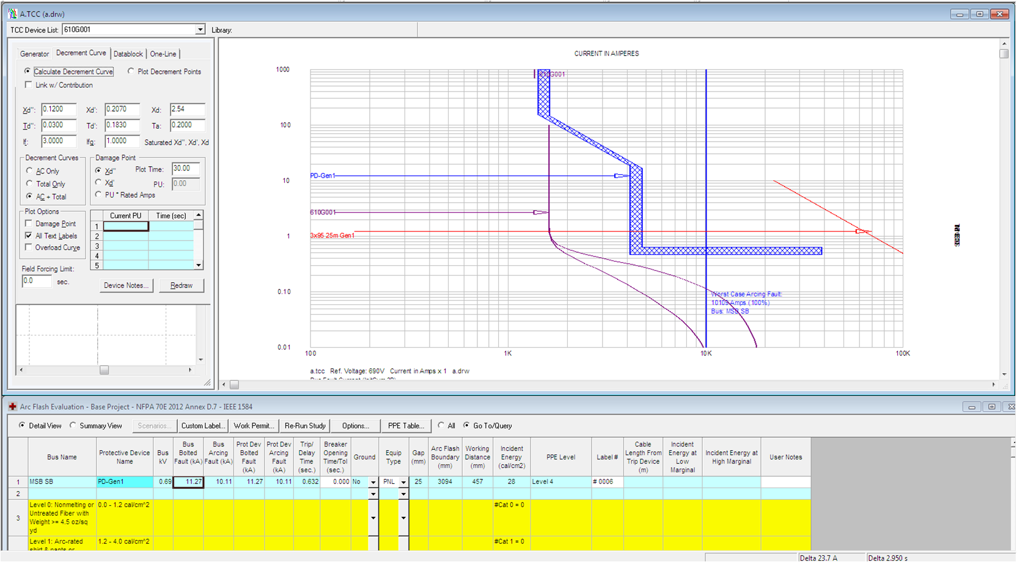Switch to the Datablock tab
The height and width of the screenshot is (562, 1017).
coord(128,54)
